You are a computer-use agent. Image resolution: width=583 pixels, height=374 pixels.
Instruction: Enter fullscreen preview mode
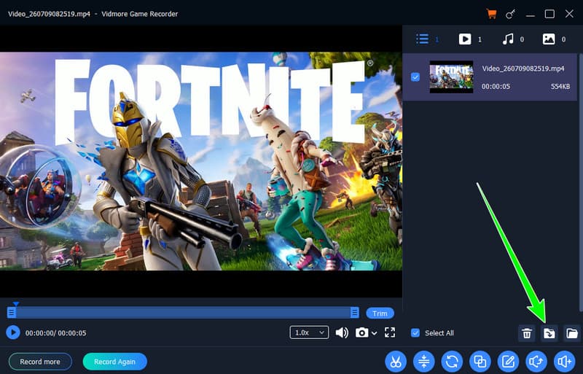pyautogui.click(x=390, y=332)
